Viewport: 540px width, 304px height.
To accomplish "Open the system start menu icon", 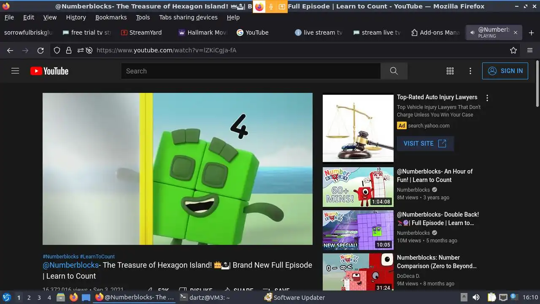I will 7,297.
